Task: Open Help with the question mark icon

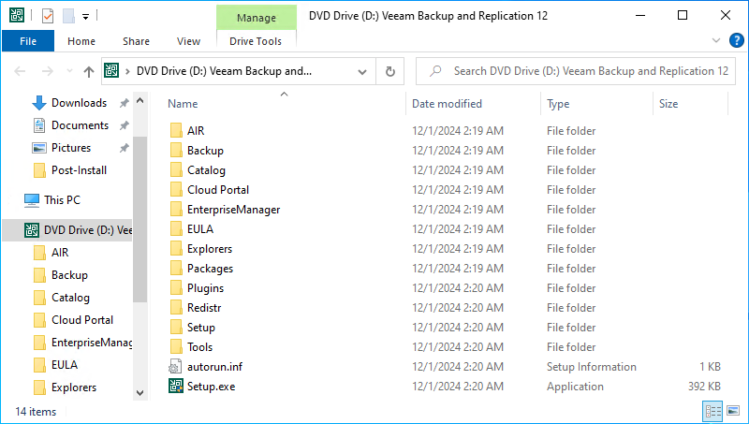Action: 736,40
